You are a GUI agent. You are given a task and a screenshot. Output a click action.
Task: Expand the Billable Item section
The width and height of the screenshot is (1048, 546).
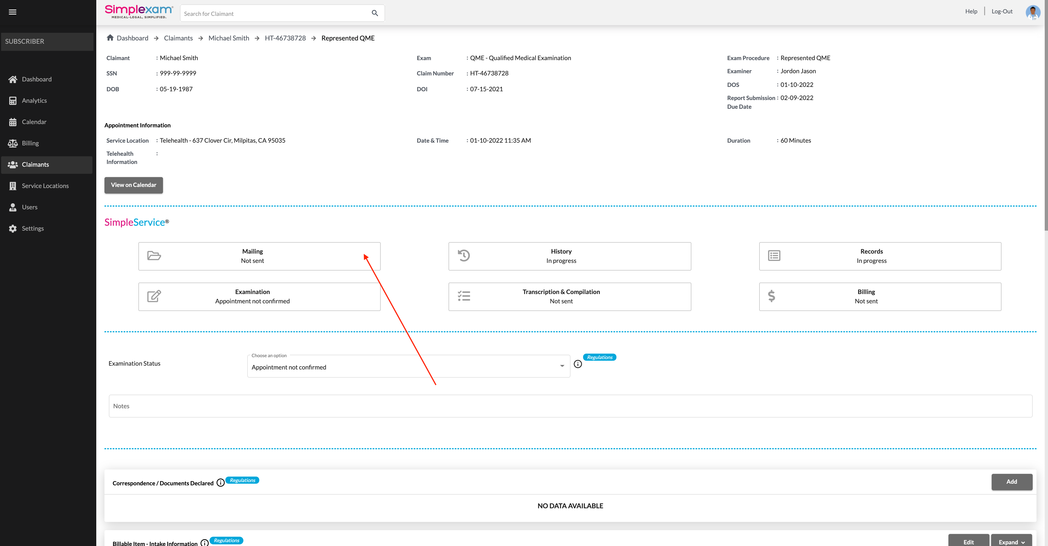[x=1011, y=541]
